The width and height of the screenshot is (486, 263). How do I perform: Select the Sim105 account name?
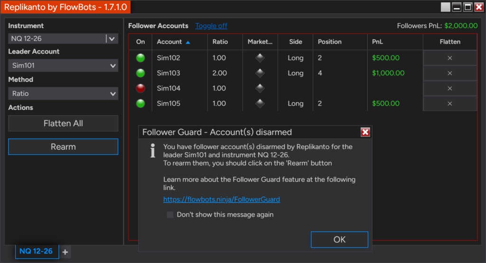(168, 103)
